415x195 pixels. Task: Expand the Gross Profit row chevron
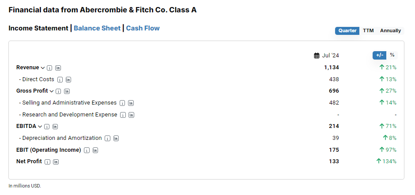52,91
